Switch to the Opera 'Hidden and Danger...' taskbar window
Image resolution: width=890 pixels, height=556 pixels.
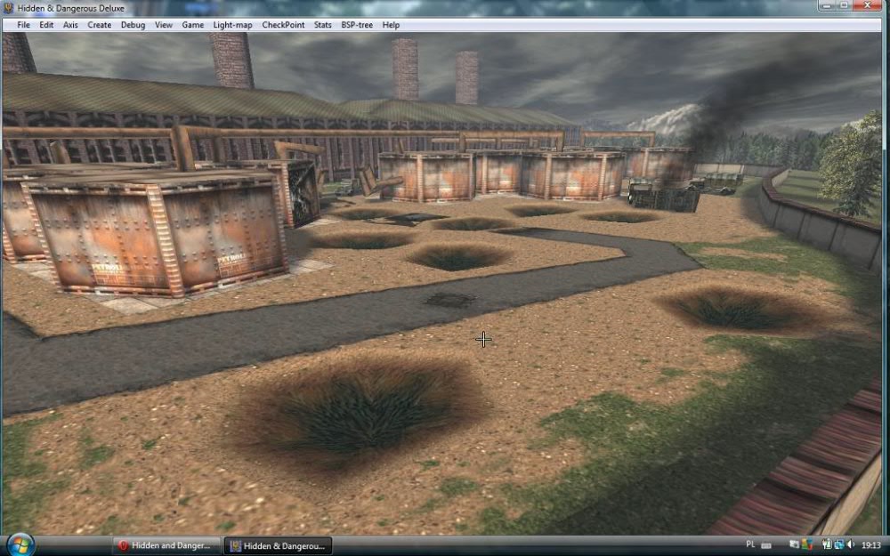coord(166,546)
